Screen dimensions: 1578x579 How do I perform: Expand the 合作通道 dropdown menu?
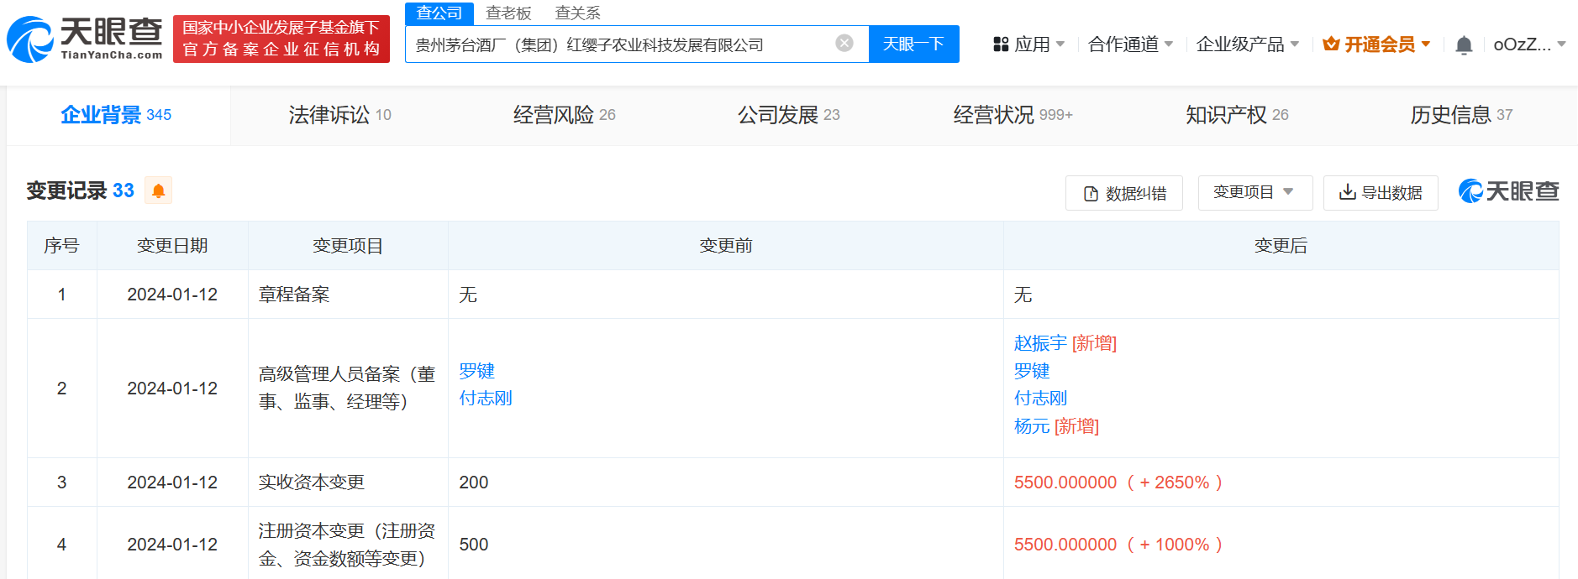pos(1130,44)
